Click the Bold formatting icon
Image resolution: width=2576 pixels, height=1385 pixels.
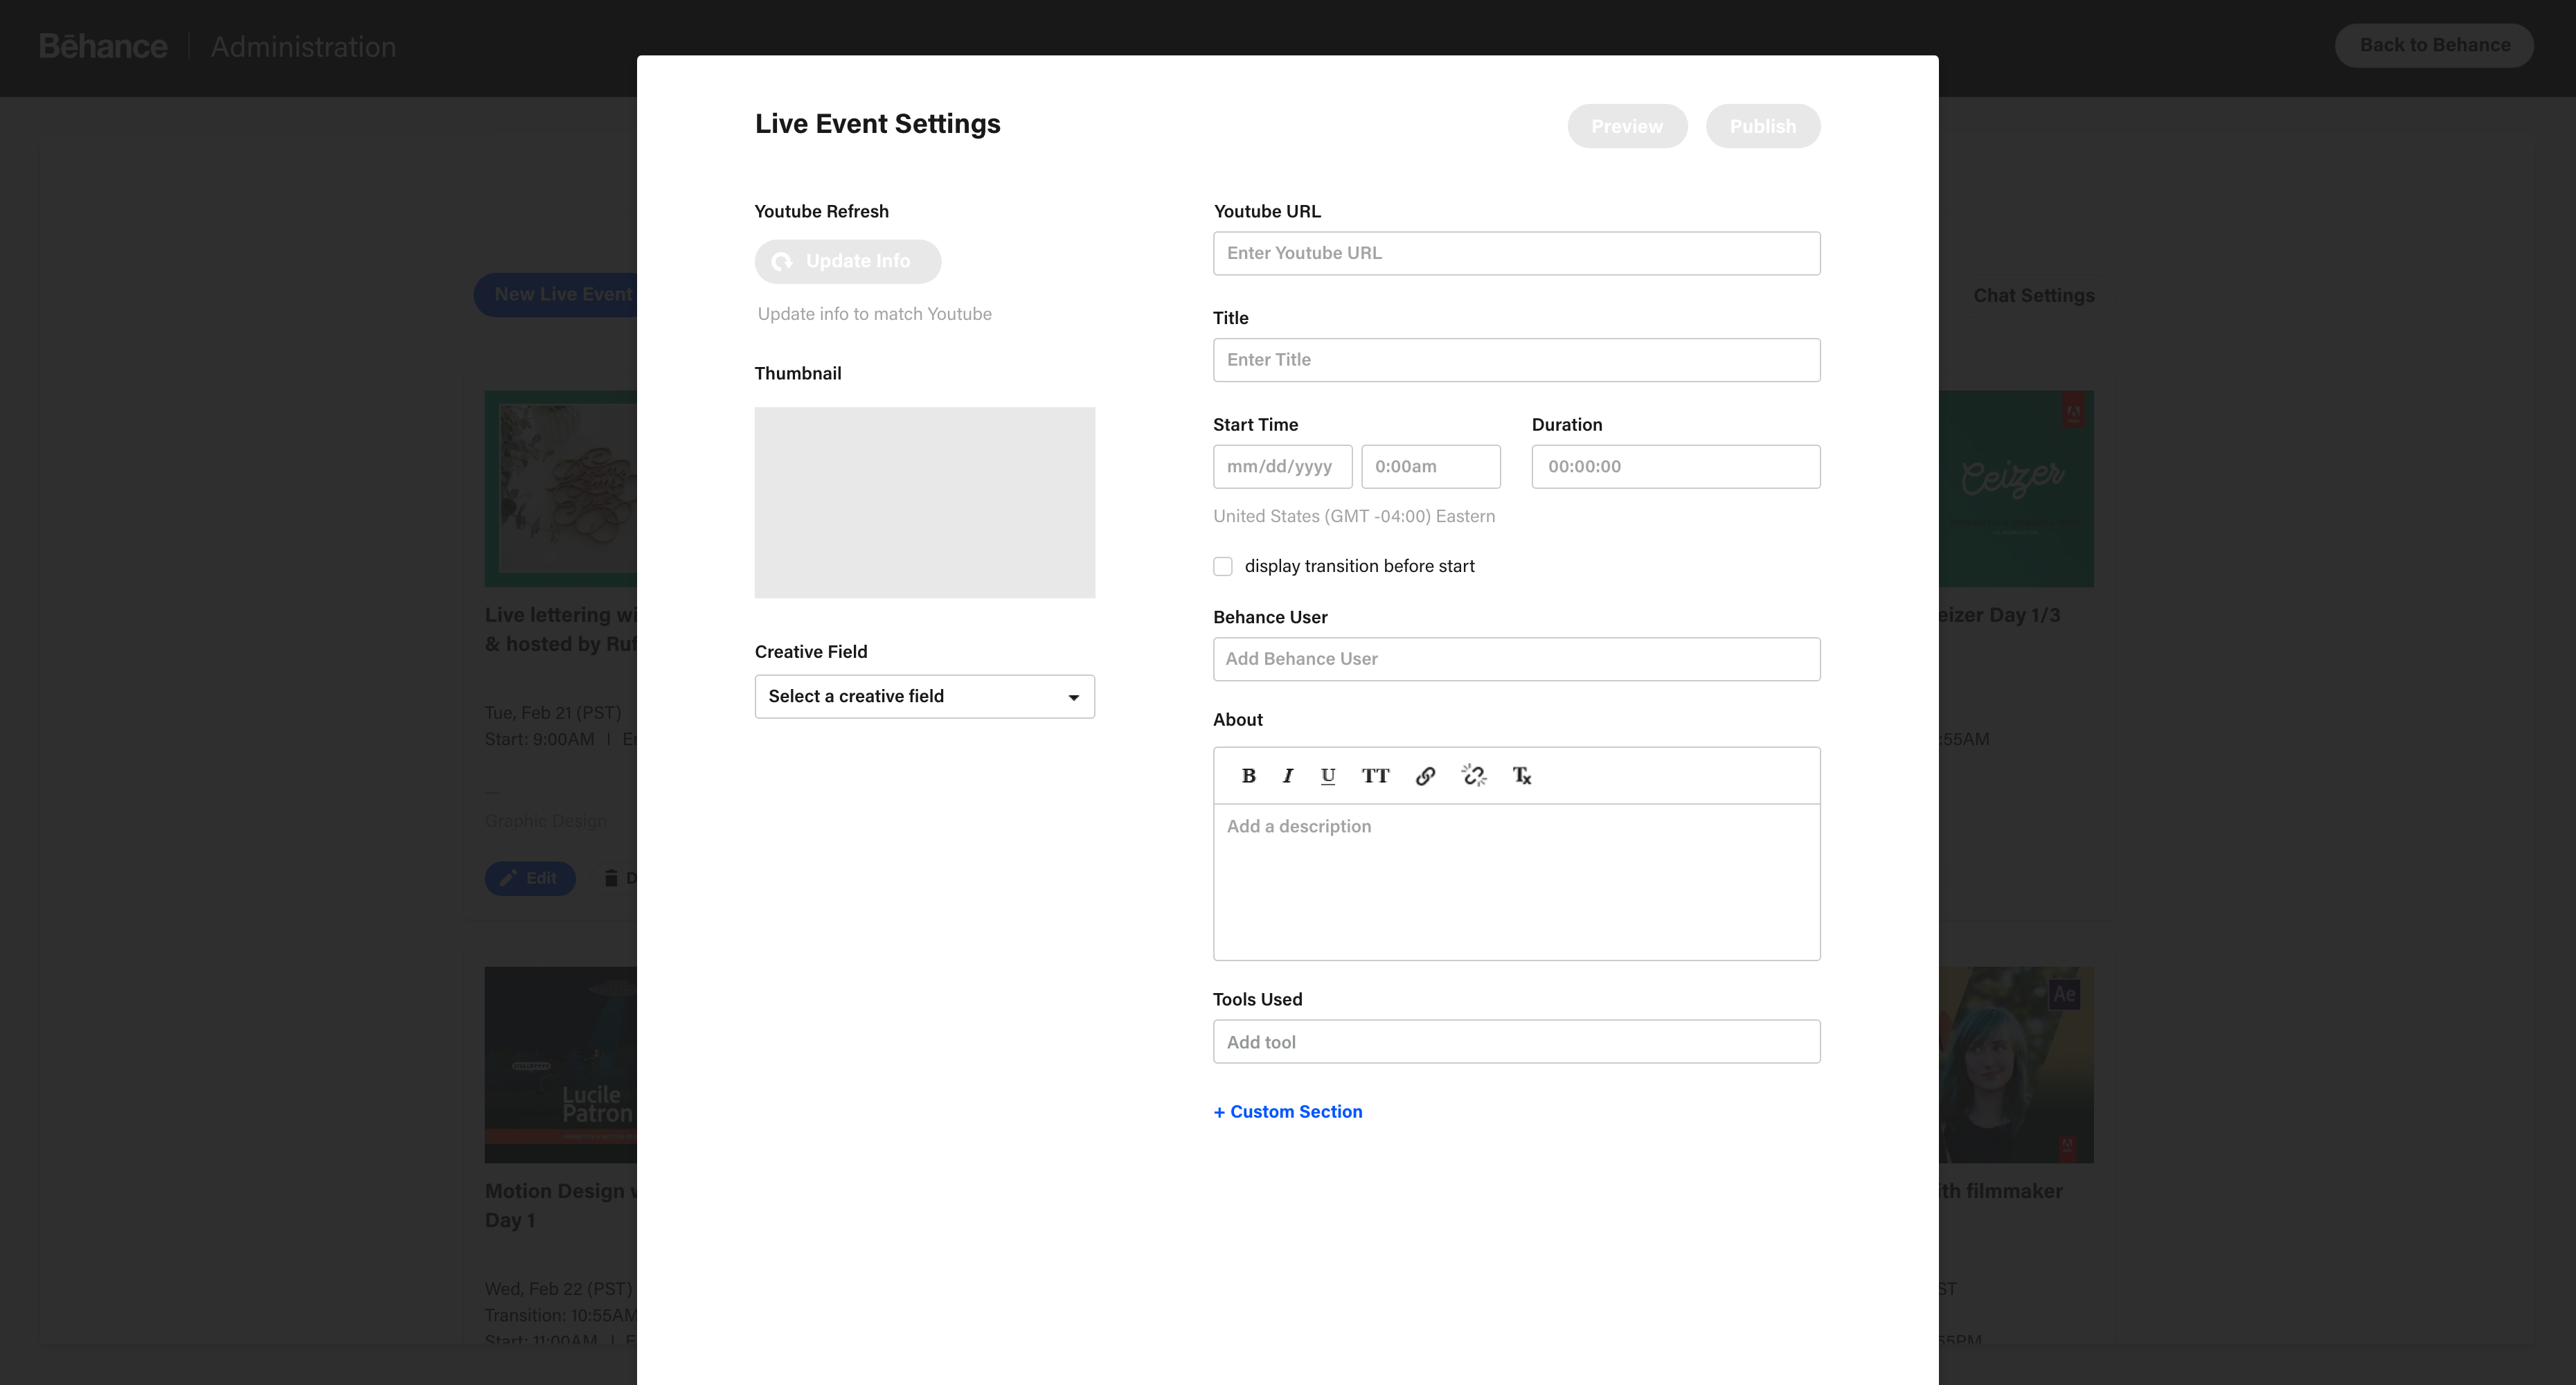[1248, 776]
